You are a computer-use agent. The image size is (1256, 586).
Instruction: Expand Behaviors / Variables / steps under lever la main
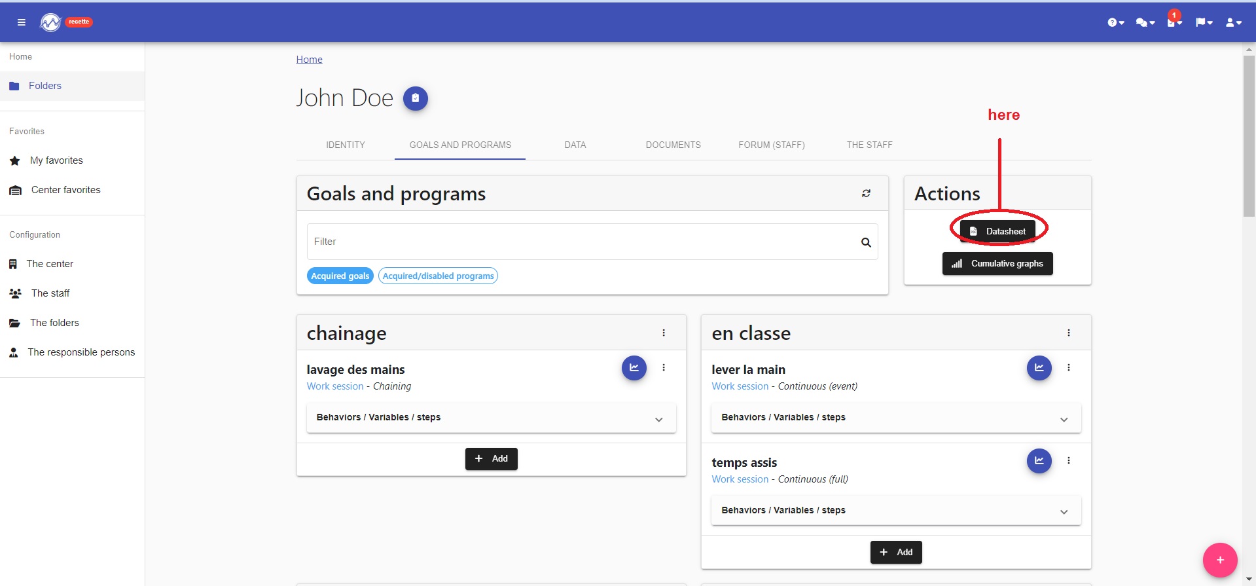[x=896, y=418]
